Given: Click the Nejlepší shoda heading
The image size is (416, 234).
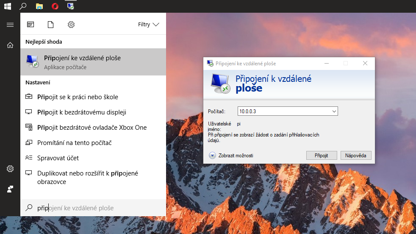Looking at the screenshot, I should [44, 42].
